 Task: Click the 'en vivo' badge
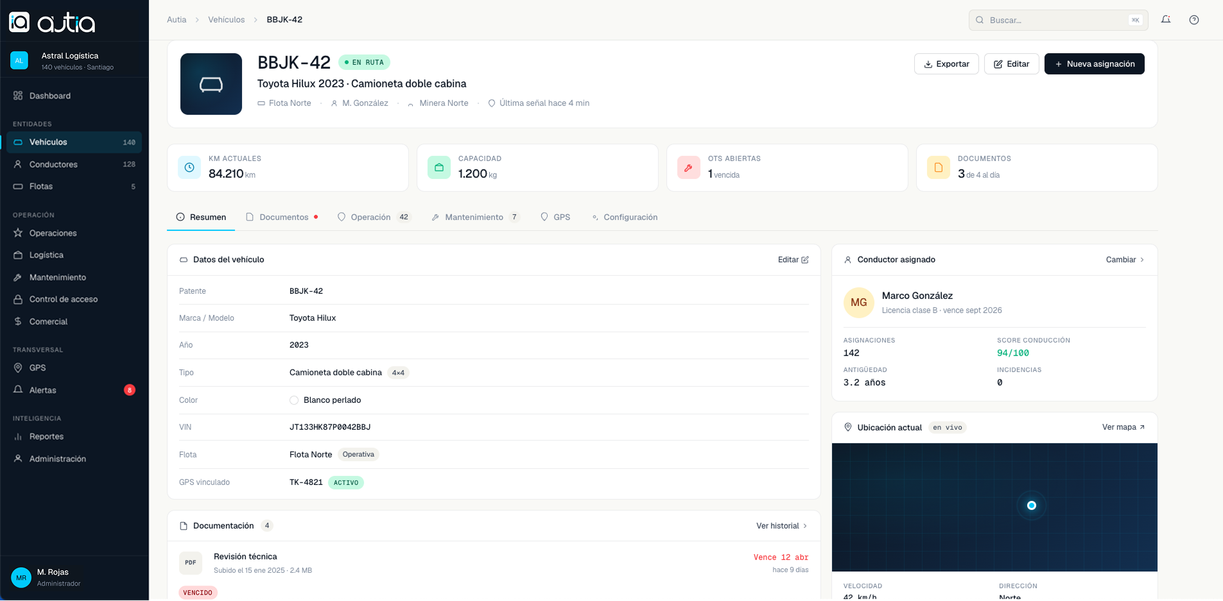pos(948,428)
